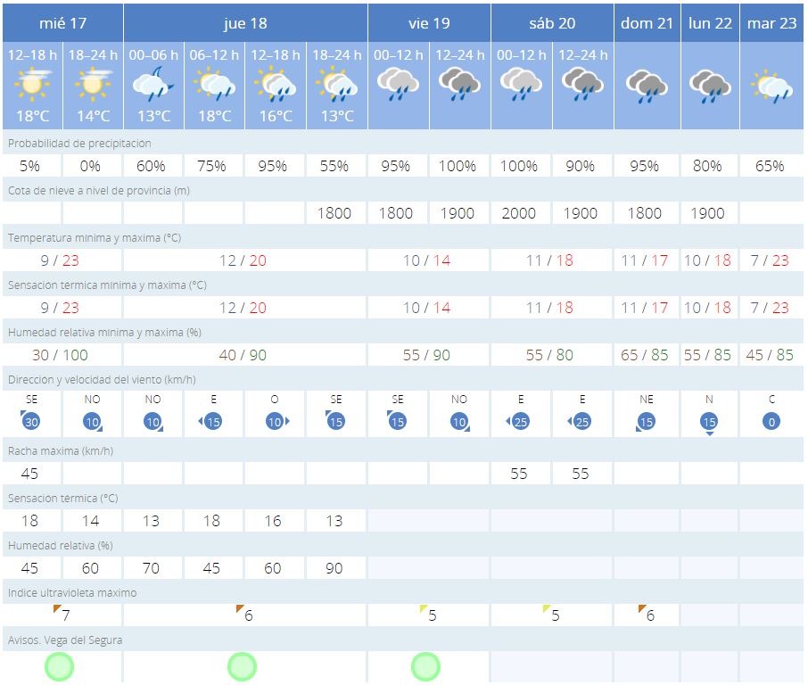Click the SE 30 wind direction icon
Image resolution: width=808 pixels, height=685 pixels.
click(x=30, y=420)
